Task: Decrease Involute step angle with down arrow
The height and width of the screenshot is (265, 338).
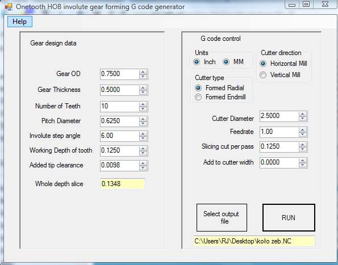Action: pyautogui.click(x=143, y=138)
